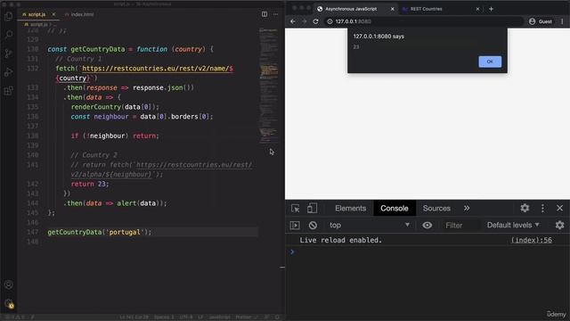Open the (index):56 source link
This screenshot has width=570, height=321.
(531, 240)
